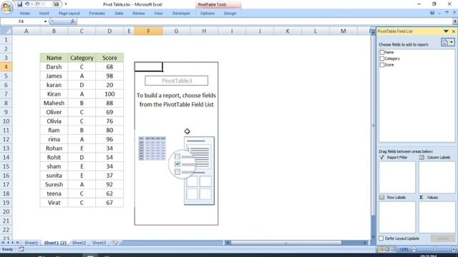Click into the formula bar

(264, 21)
